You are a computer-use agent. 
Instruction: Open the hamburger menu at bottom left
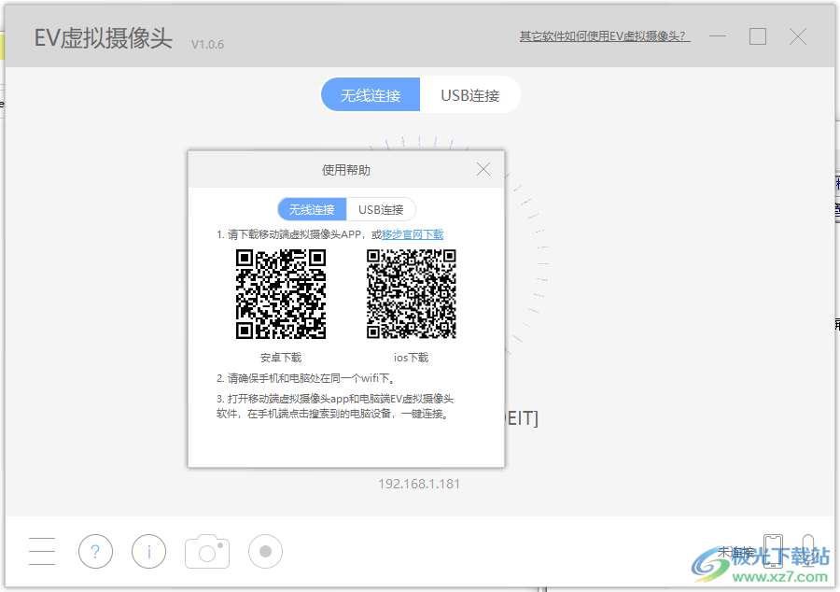(41, 551)
